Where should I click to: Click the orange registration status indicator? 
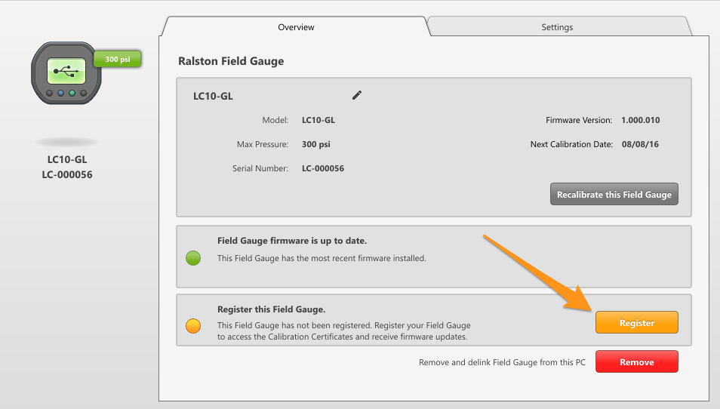click(x=193, y=326)
